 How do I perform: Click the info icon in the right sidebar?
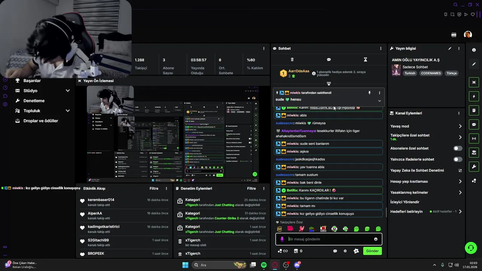(474, 50)
